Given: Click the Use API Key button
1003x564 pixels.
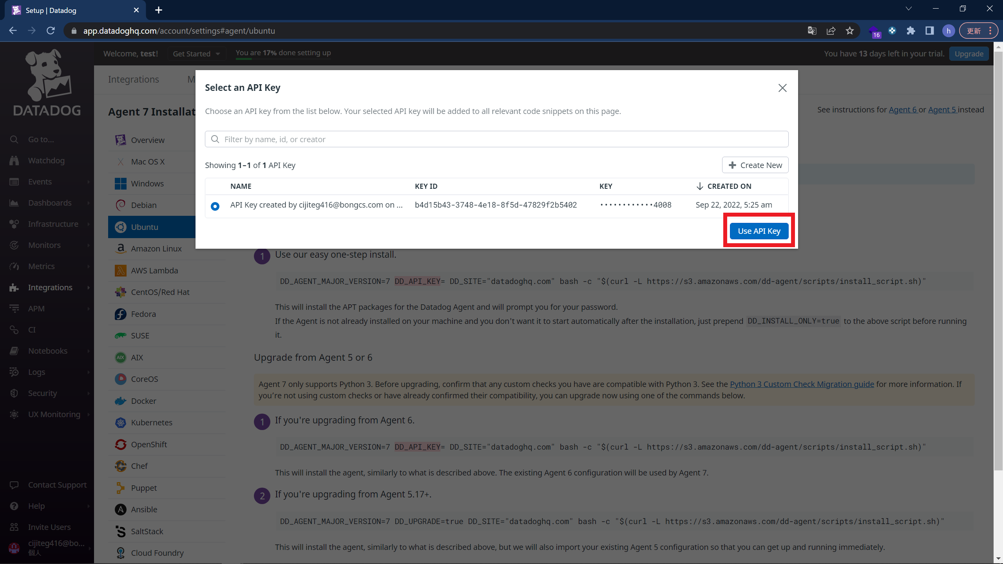Looking at the screenshot, I should click(759, 231).
